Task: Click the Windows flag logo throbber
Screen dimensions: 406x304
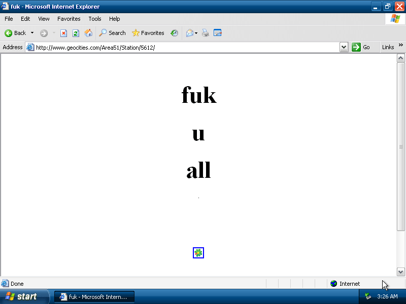Action: pos(395,19)
